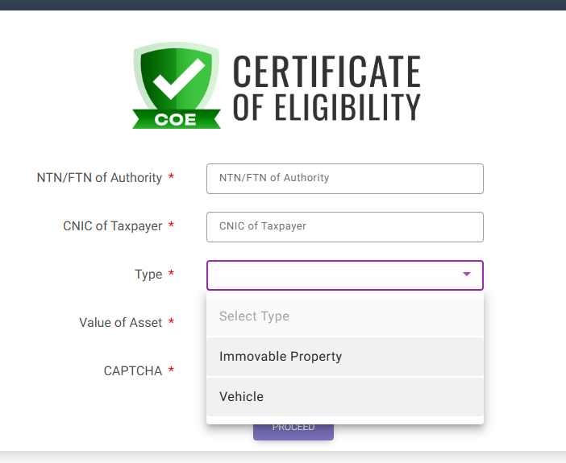Click the red asterisk beside CNIC label
The height and width of the screenshot is (463, 566).
coord(172,225)
